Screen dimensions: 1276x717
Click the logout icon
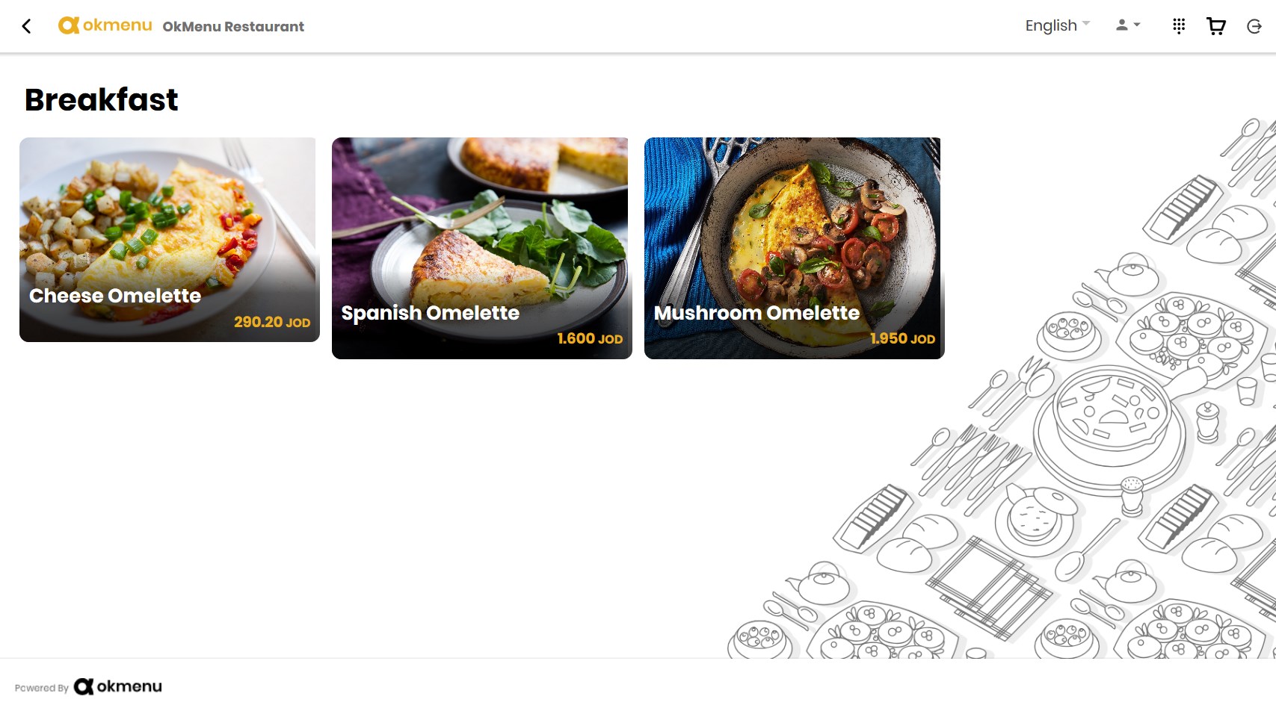point(1254,26)
